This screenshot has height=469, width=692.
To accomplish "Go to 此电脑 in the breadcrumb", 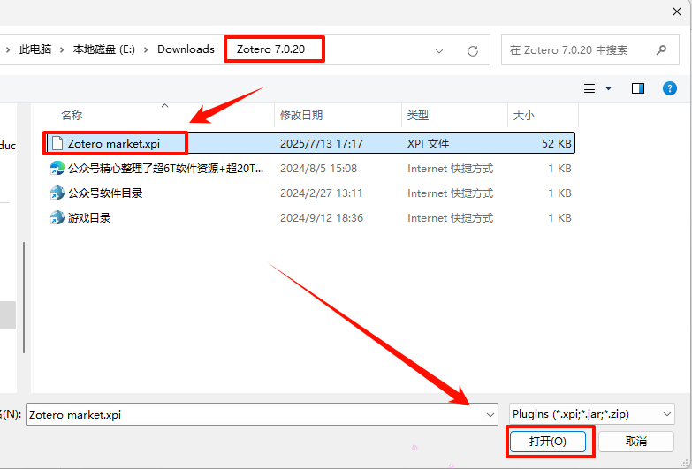I will coord(35,49).
